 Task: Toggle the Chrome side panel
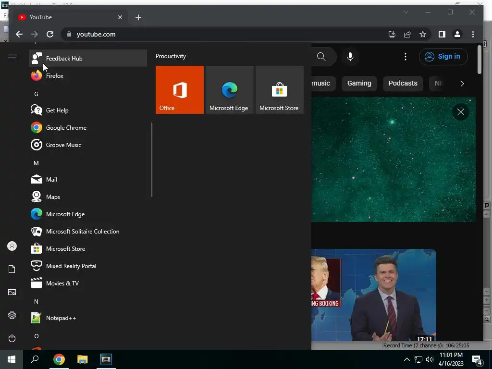pos(442,34)
